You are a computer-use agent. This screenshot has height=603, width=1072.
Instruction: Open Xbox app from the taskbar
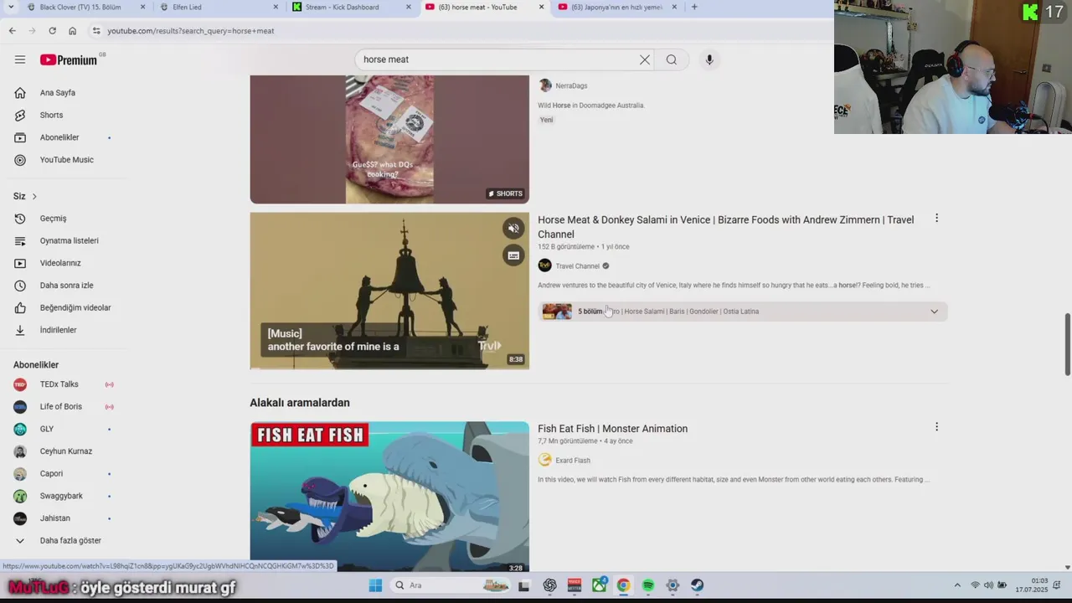pos(599,585)
